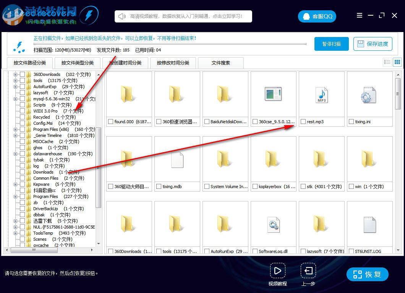The image size is (405, 293).
Task: Check the tixing.ini thumbnail checkbox
Action: coord(351,121)
